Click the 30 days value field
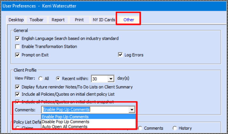 [100, 79]
